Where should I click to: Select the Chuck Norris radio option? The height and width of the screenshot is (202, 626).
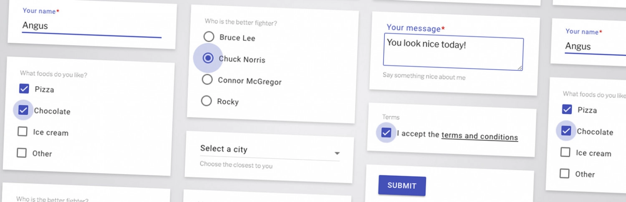(x=208, y=58)
